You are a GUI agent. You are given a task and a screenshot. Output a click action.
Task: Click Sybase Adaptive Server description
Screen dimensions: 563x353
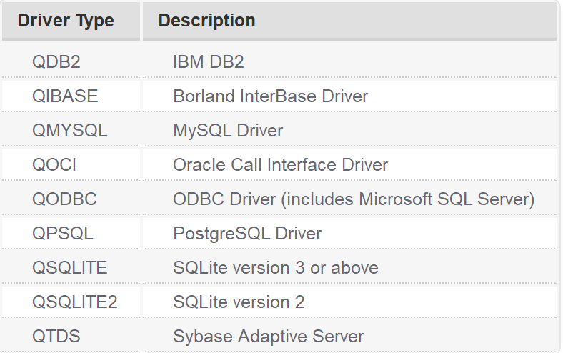[268, 337]
